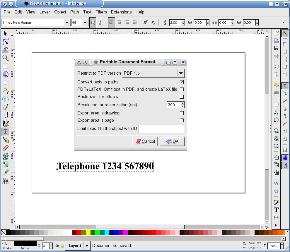Click OK in the PDF export dialog
The width and height of the screenshot is (290, 252).
[172, 141]
